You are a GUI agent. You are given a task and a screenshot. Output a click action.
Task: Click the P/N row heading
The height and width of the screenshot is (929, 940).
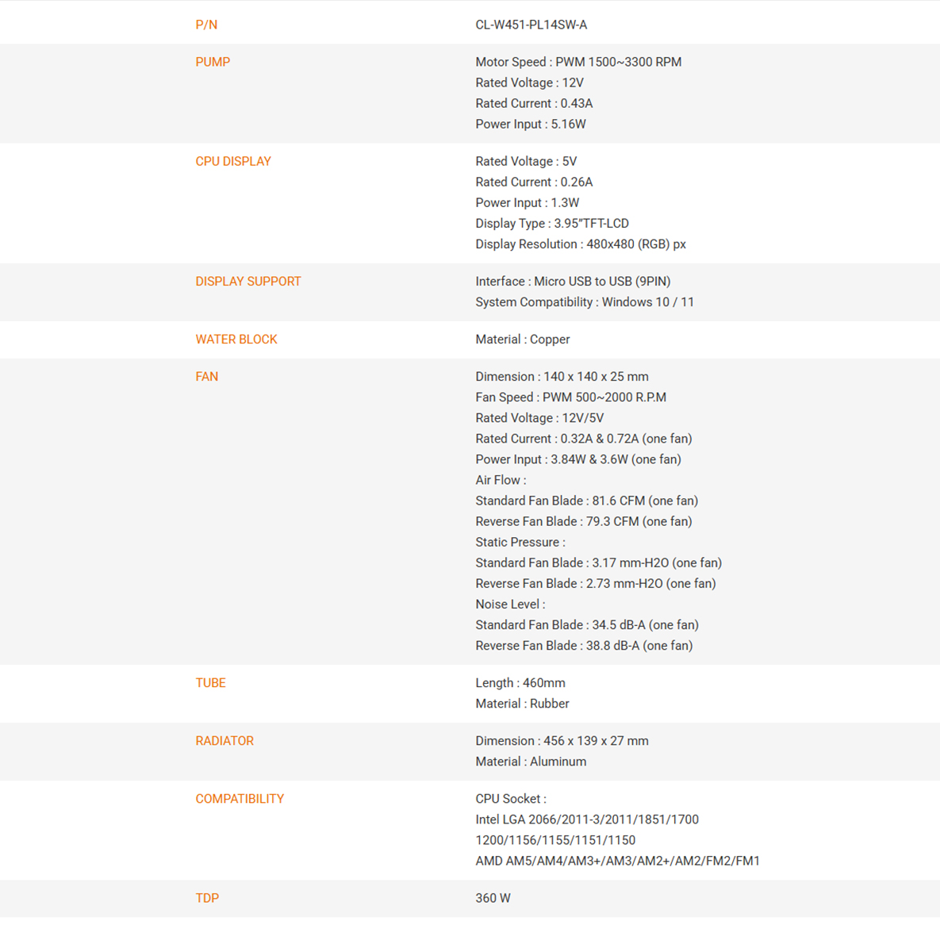pos(206,25)
